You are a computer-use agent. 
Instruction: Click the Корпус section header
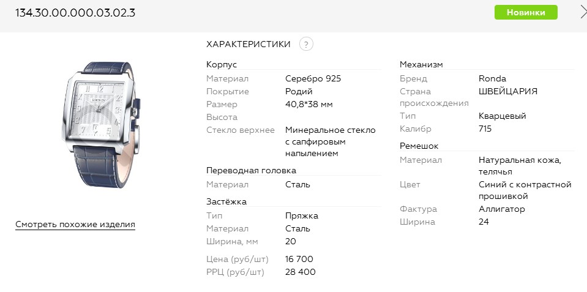tap(222, 64)
